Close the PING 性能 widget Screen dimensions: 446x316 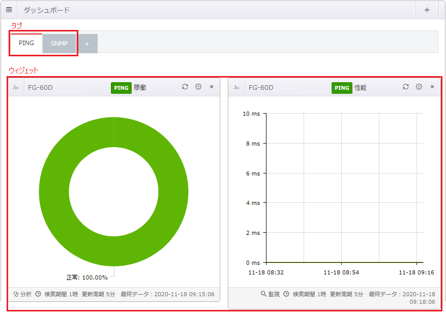click(x=432, y=87)
